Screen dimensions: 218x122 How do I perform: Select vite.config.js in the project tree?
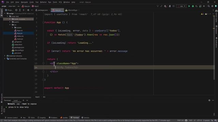coord(18,50)
